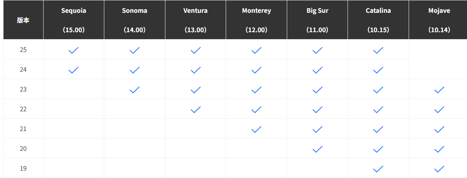Click the version 24 Sonoma checkmark

pyautogui.click(x=135, y=70)
